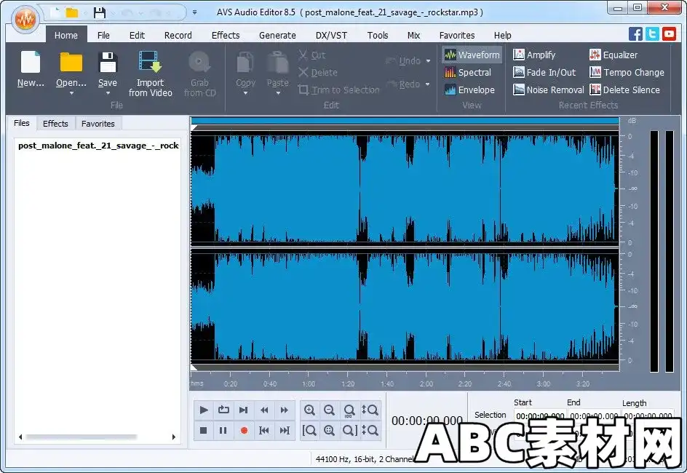Open the Mix ribbon tab
Screen dimensions: 687x473
point(413,35)
